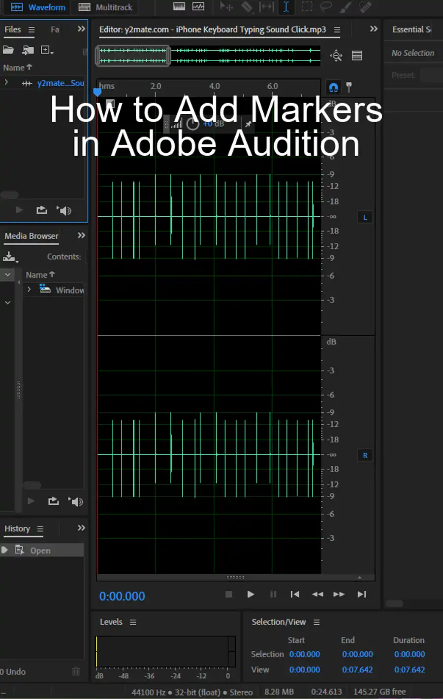
Task: Open the Levels panel menu
Action: tap(133, 622)
